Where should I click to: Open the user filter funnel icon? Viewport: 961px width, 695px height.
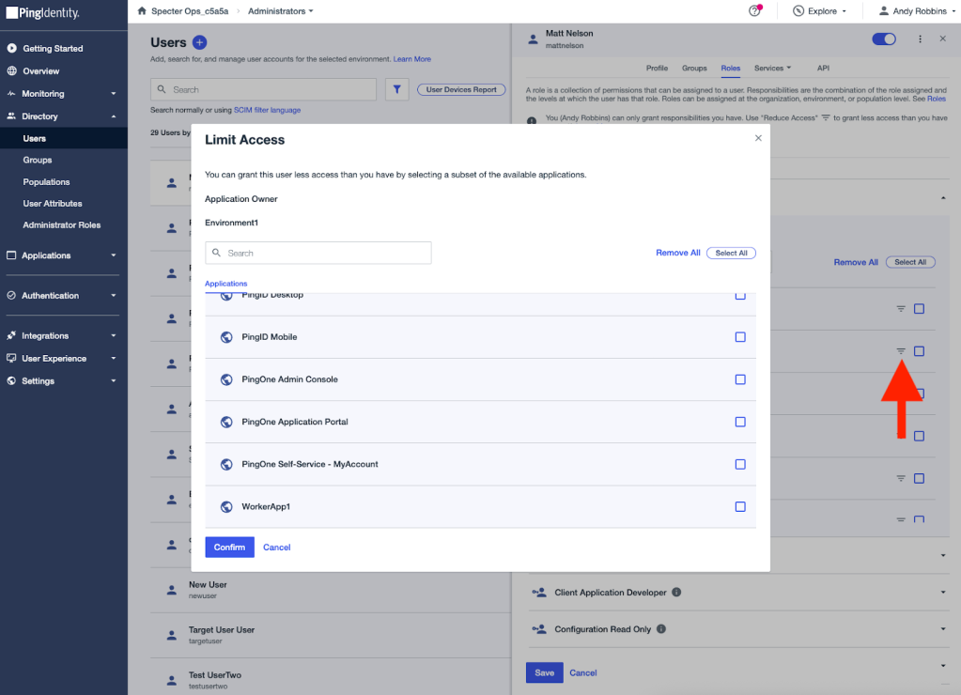pyautogui.click(x=397, y=89)
